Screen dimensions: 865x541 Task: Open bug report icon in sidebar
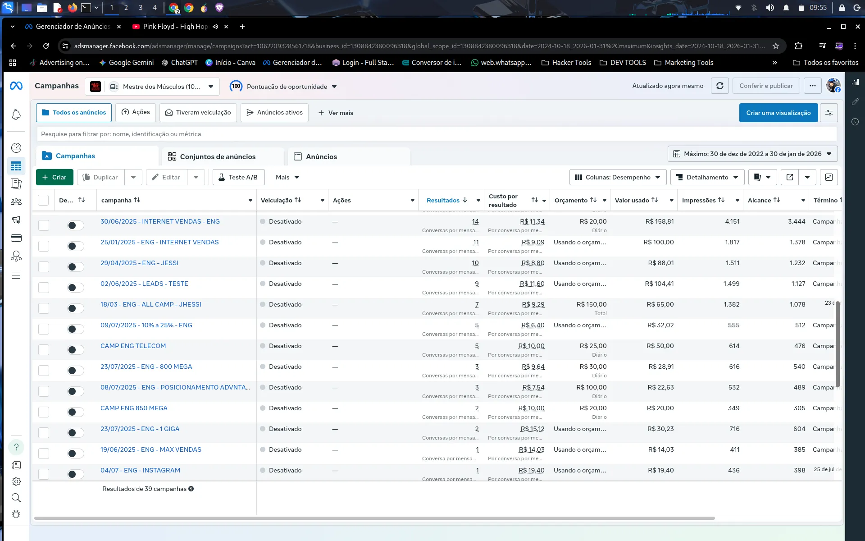(16, 514)
